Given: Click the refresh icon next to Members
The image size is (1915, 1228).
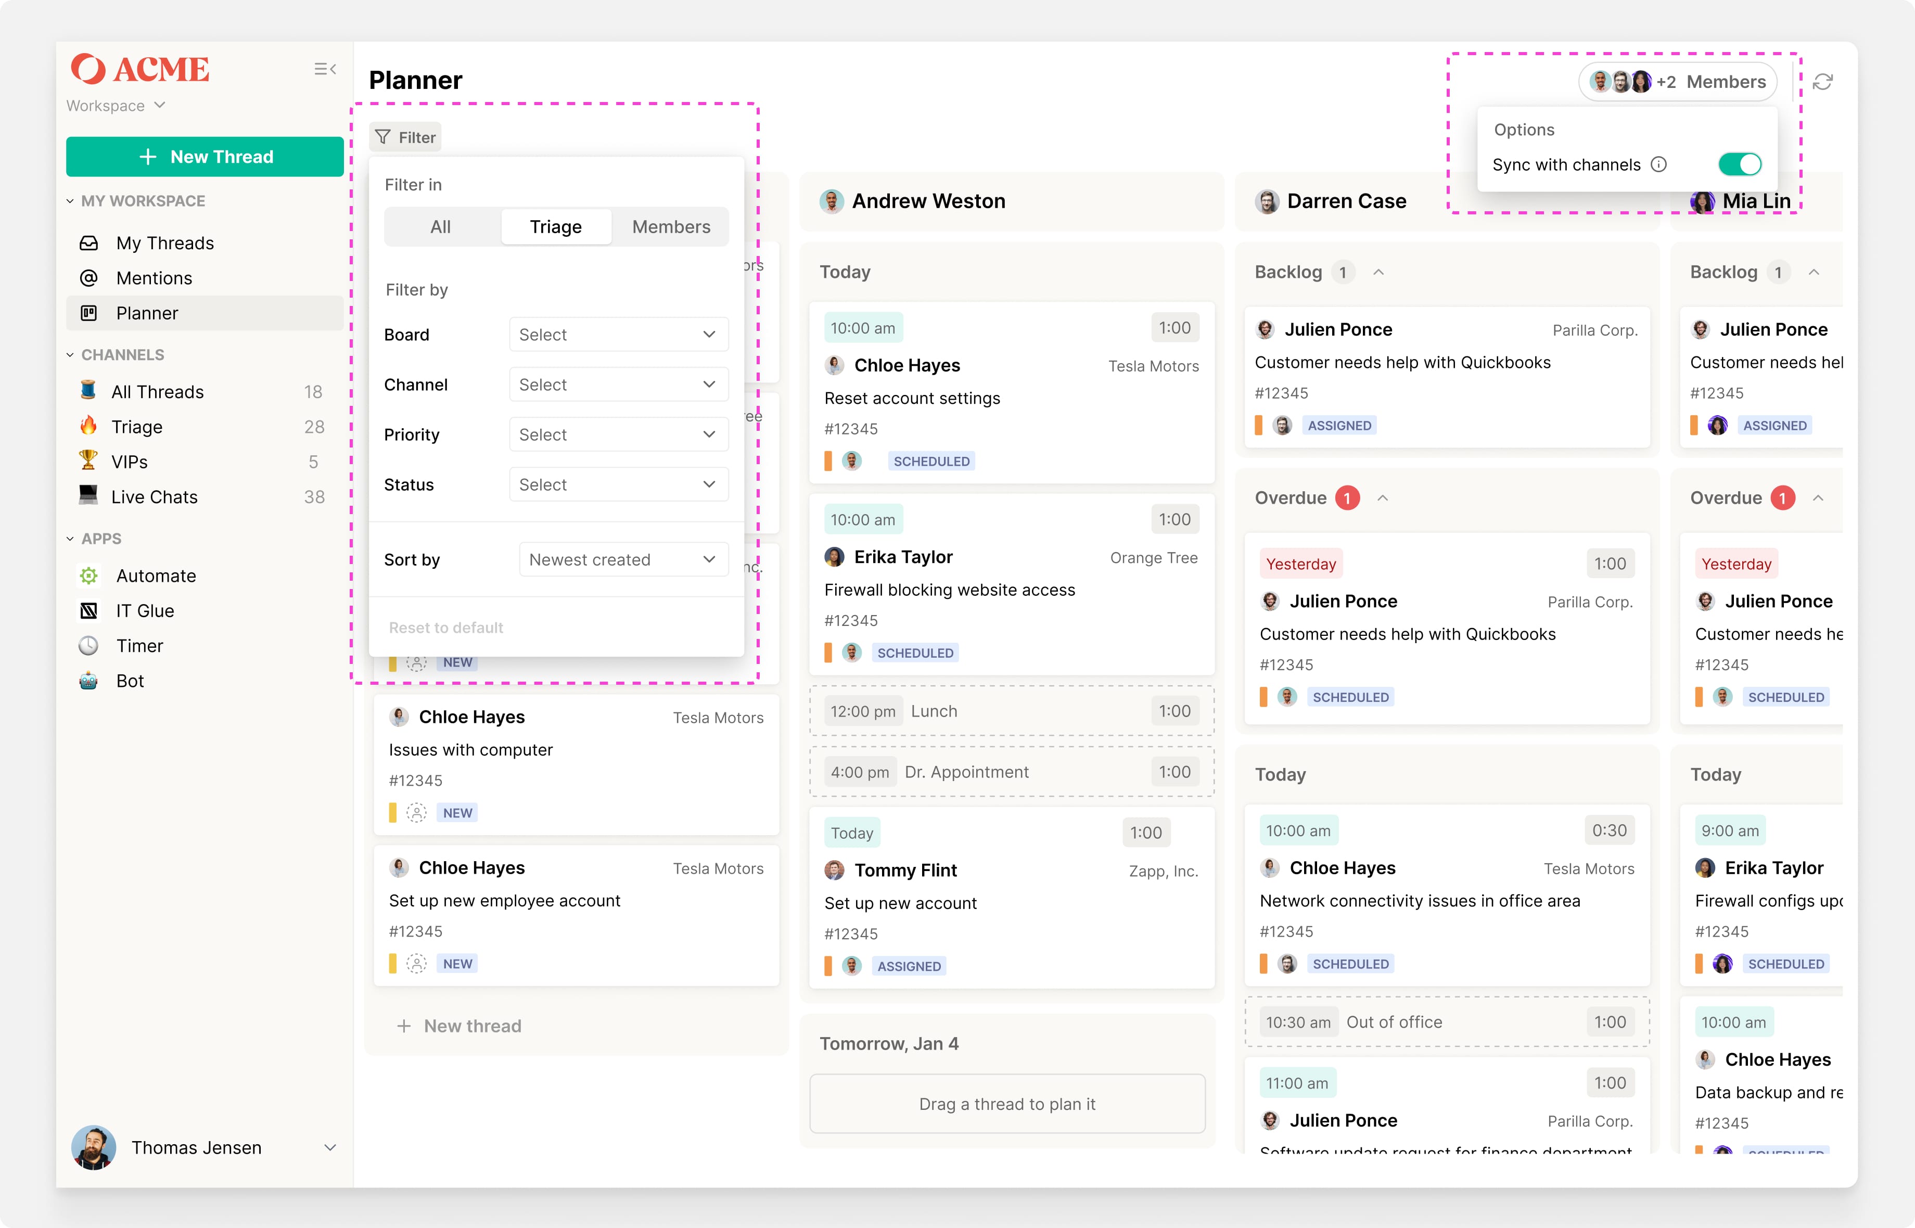Looking at the screenshot, I should (1822, 82).
